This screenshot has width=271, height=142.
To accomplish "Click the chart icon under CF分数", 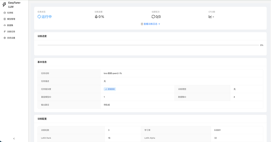I will 210,17.
